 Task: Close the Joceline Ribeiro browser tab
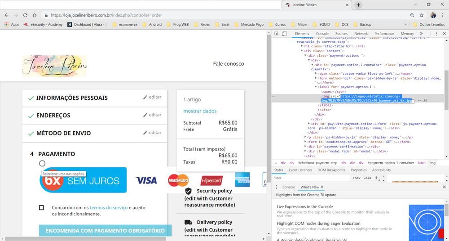[x=348, y=5]
